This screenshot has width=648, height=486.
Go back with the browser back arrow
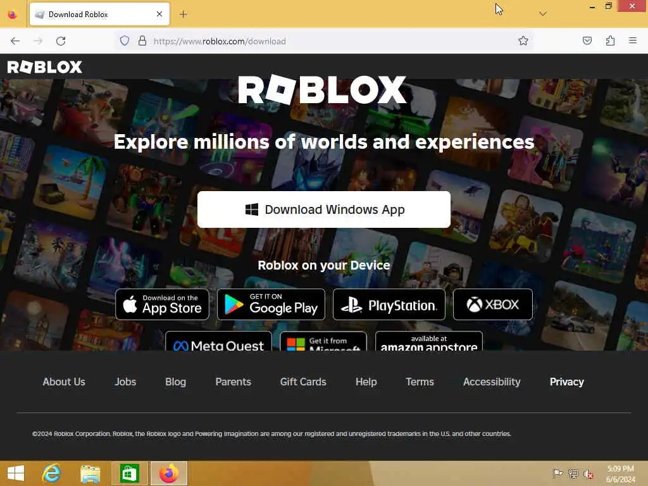point(15,41)
